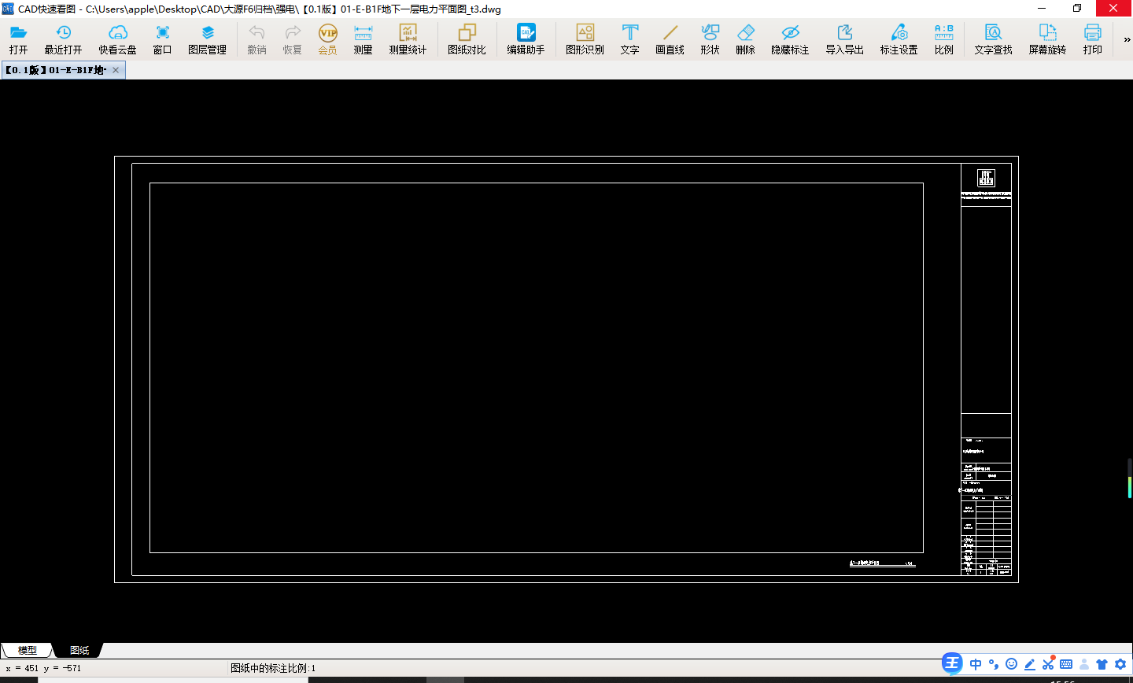Open the Shapes (形状) dropdown
This screenshot has height=683, width=1133.
point(710,39)
